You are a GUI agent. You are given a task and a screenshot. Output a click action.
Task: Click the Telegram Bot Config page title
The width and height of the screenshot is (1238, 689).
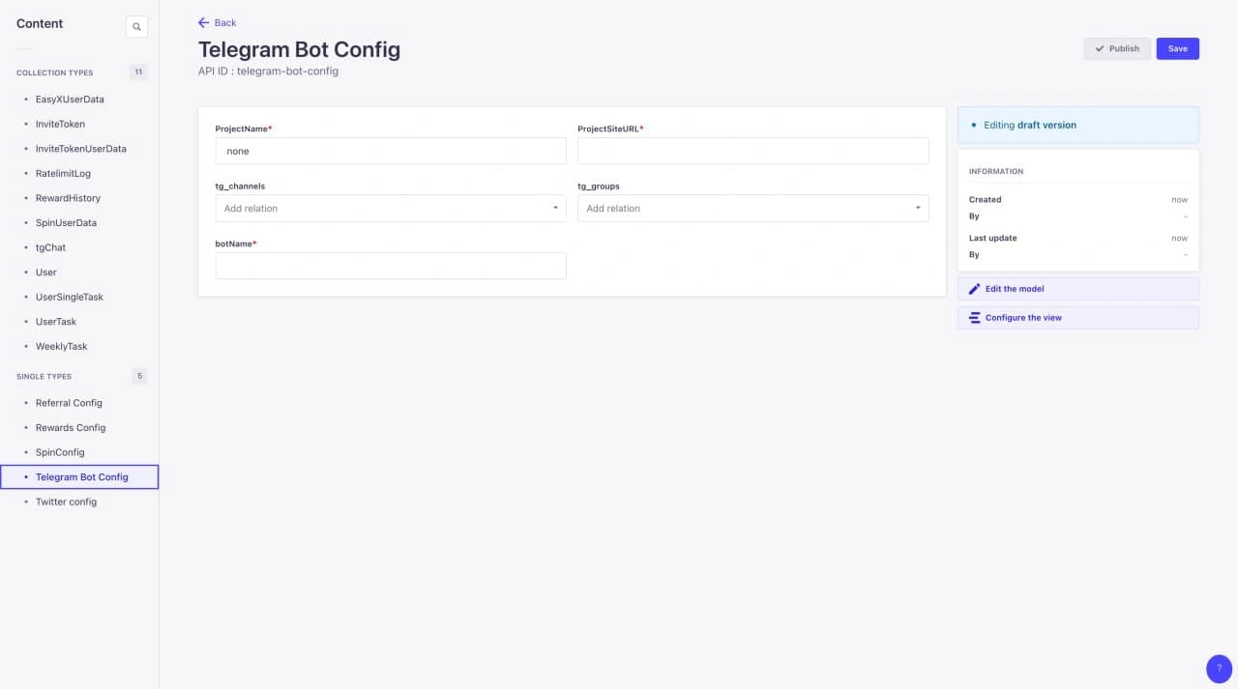[299, 49]
